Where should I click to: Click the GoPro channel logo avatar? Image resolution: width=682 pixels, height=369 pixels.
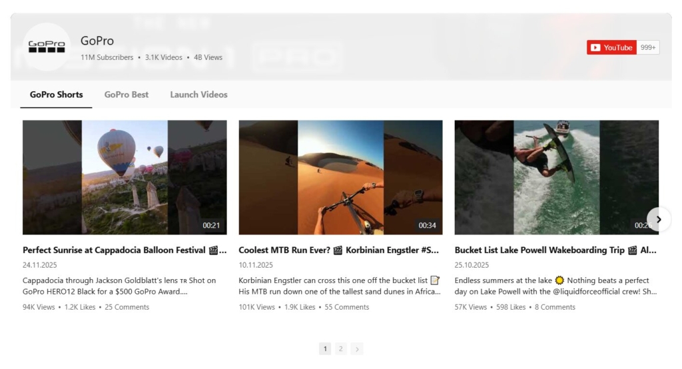[x=47, y=47]
